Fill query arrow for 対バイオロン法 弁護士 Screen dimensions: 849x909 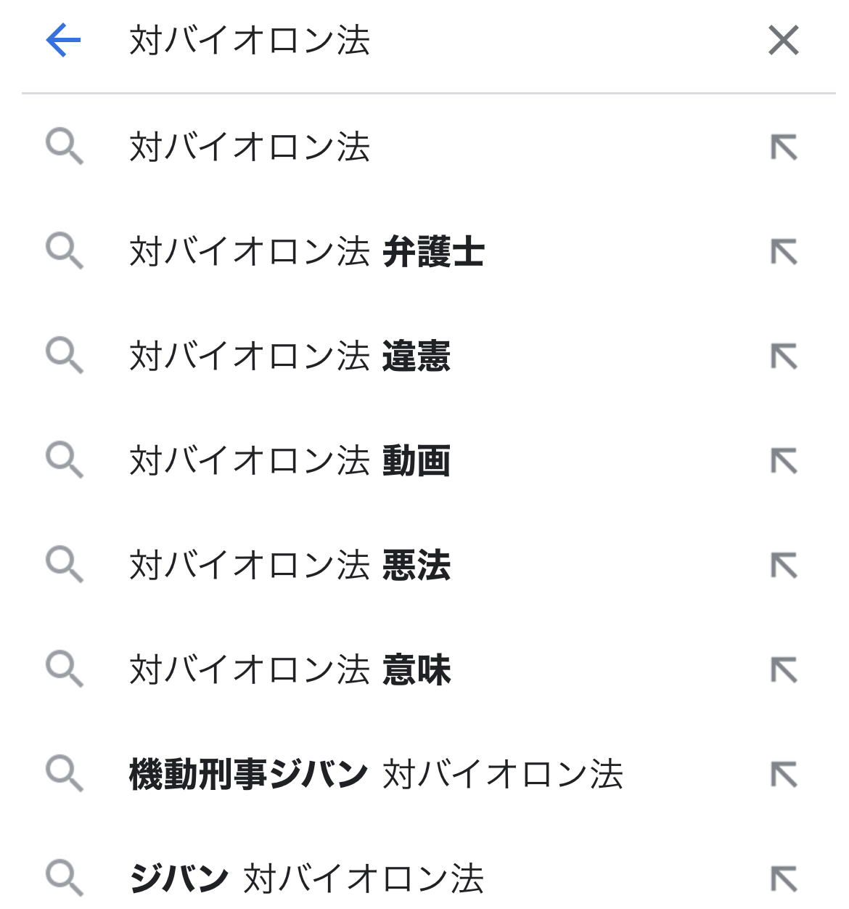click(784, 252)
